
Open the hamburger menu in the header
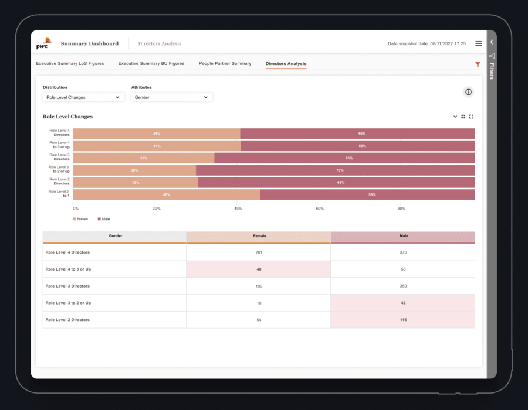478,43
